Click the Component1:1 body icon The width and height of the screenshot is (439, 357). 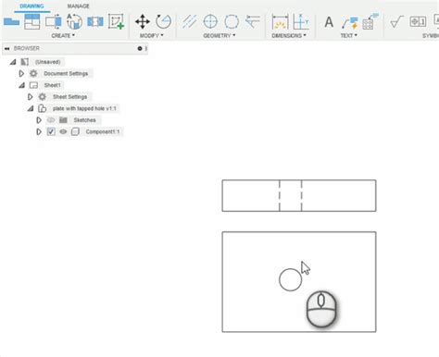75,131
